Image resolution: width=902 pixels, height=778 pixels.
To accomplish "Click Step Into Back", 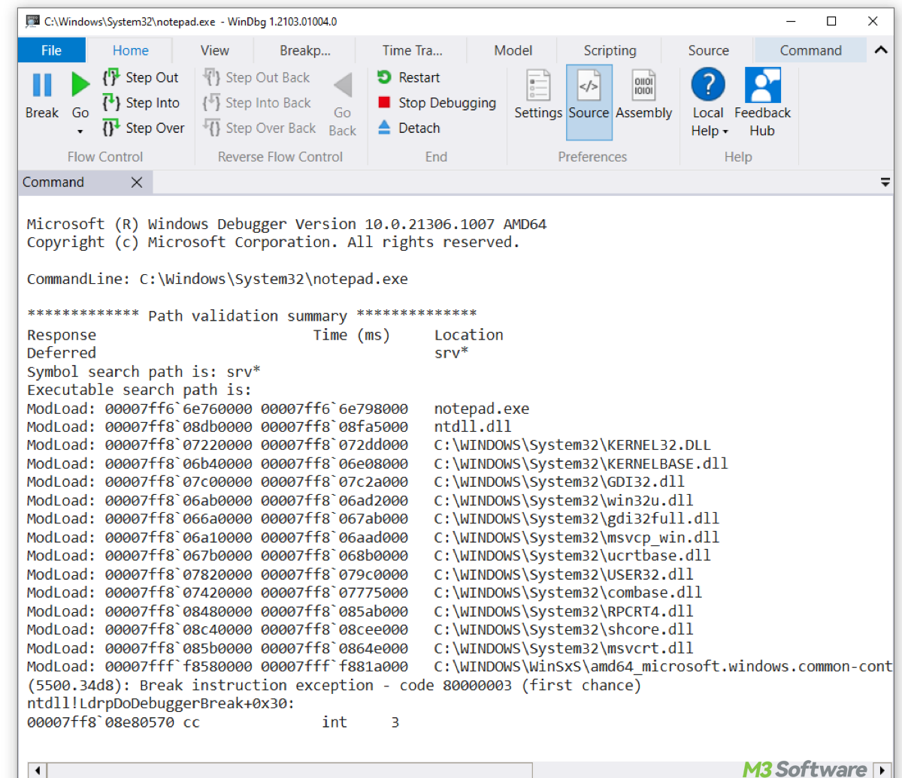I will pyautogui.click(x=256, y=103).
